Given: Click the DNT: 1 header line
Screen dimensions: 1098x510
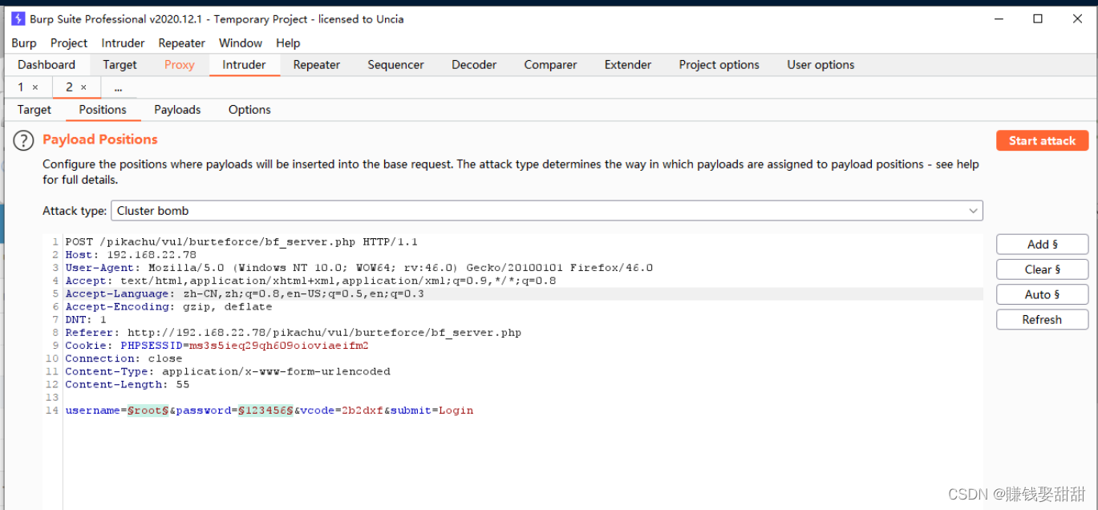Looking at the screenshot, I should (x=86, y=320).
